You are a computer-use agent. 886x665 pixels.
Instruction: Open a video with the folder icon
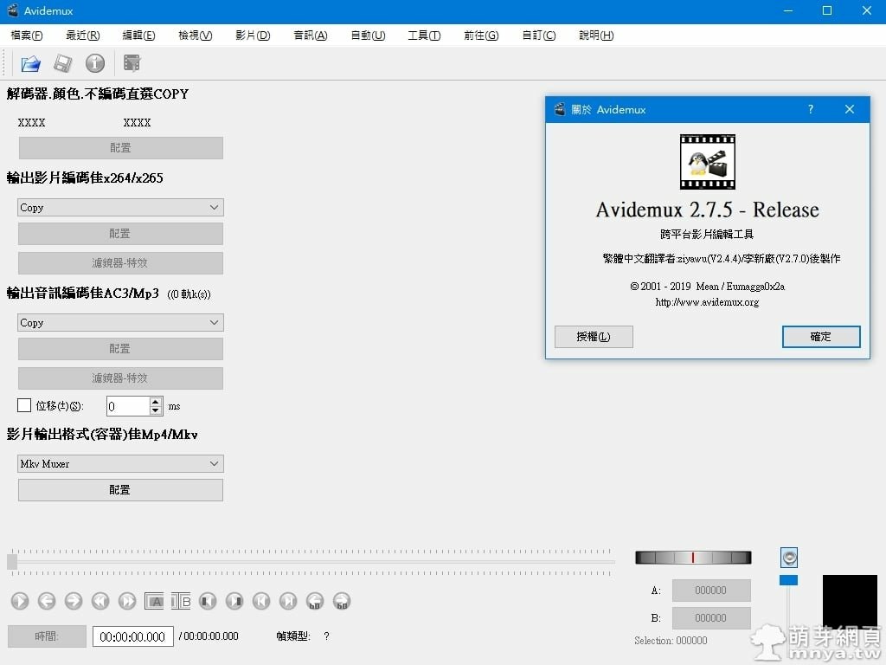coord(30,63)
